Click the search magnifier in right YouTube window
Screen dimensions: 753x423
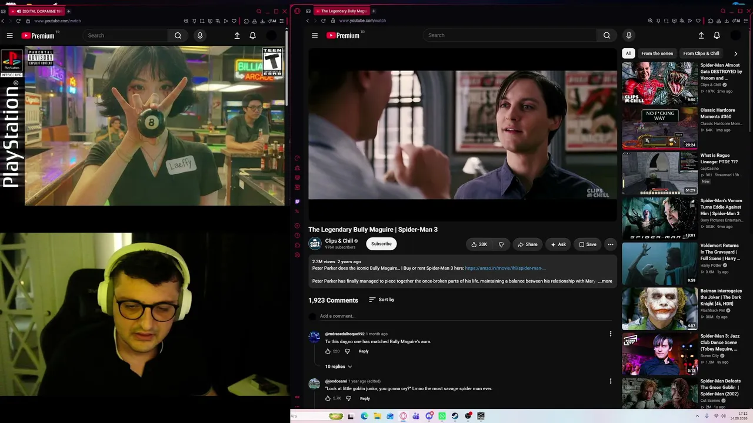coord(607,35)
